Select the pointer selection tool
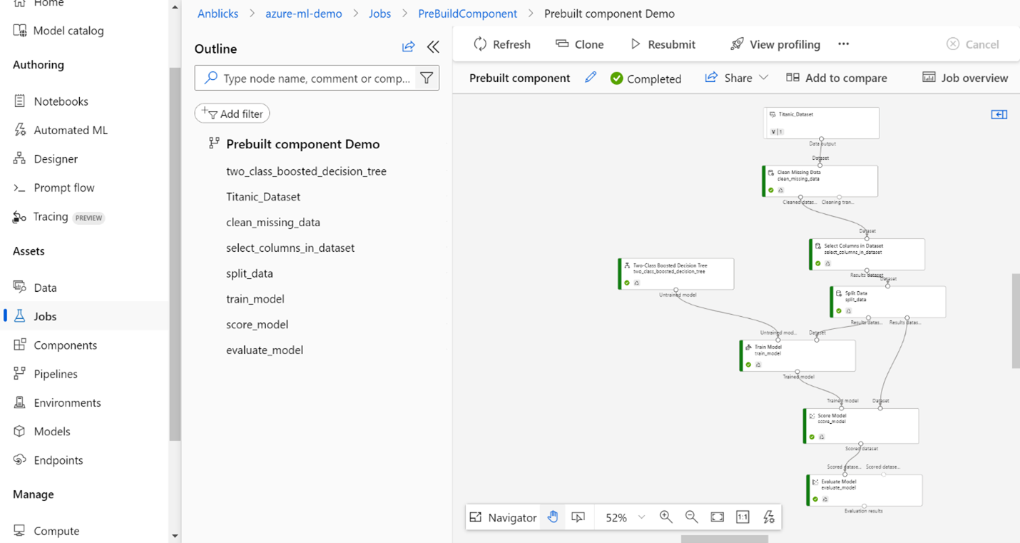This screenshot has width=1020, height=543. pyautogui.click(x=578, y=517)
